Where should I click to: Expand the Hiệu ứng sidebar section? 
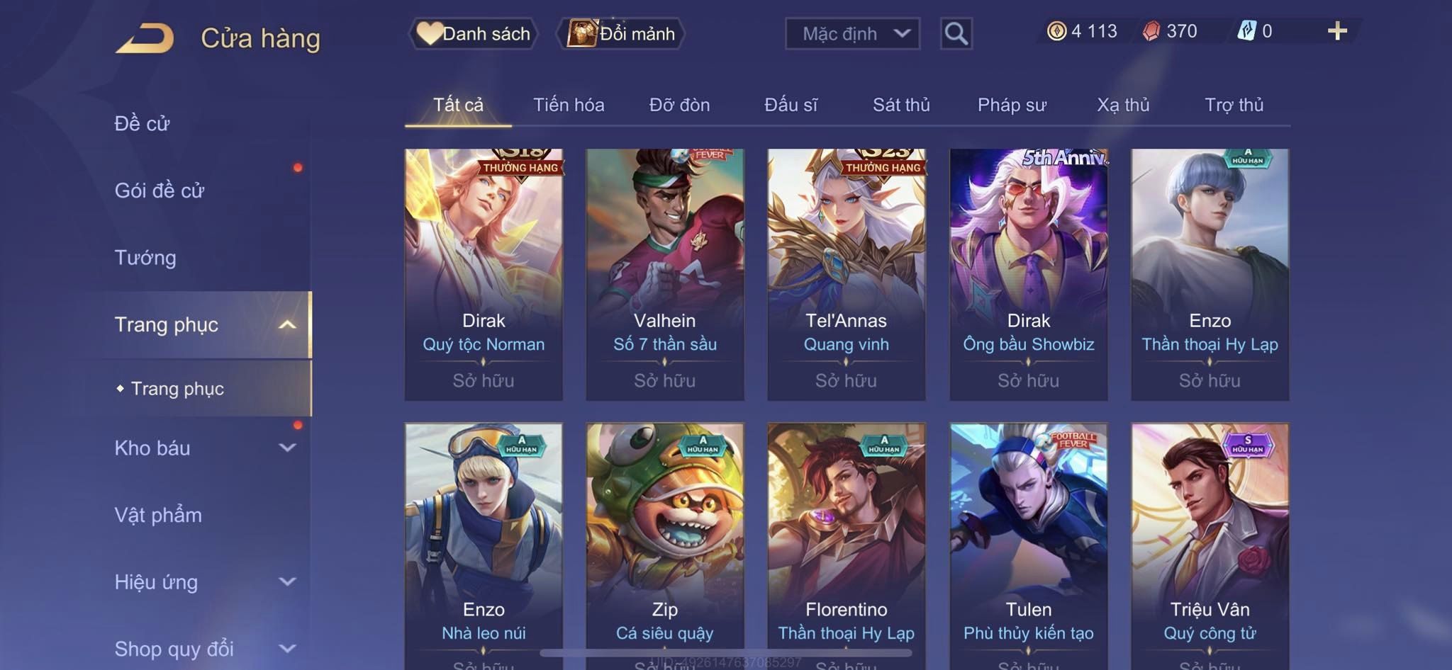(x=287, y=581)
